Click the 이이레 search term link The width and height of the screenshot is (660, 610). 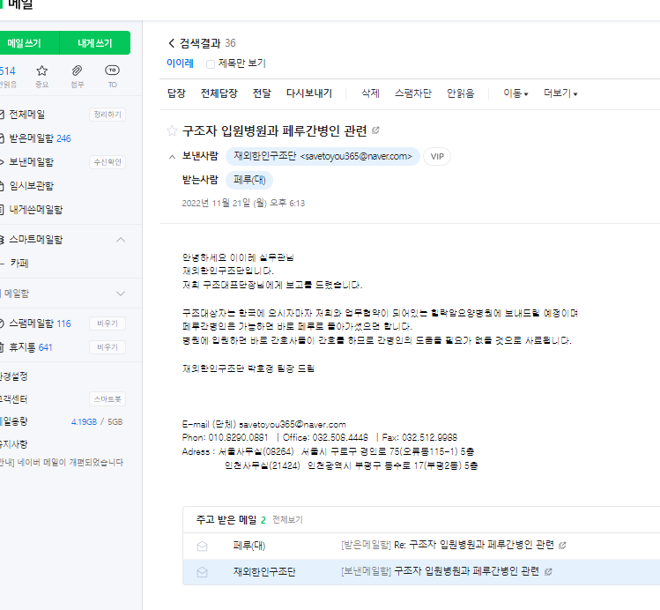click(180, 63)
